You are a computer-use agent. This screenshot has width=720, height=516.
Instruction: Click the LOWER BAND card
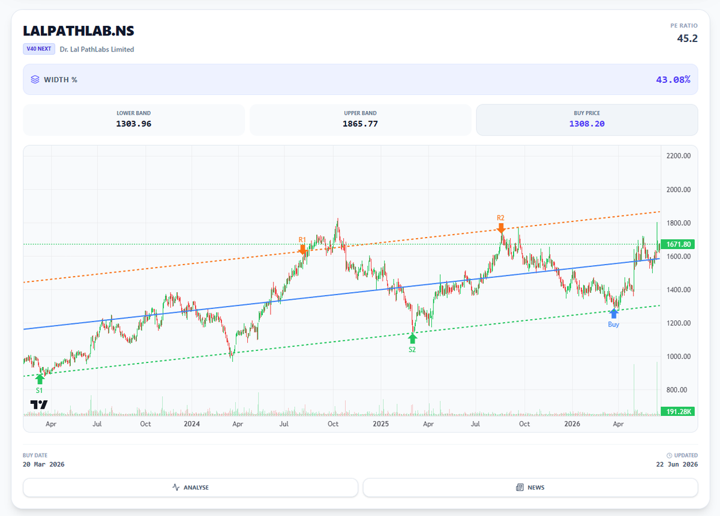click(x=134, y=120)
